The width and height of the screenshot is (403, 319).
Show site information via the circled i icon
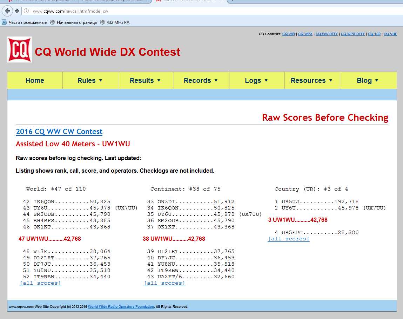point(26,11)
